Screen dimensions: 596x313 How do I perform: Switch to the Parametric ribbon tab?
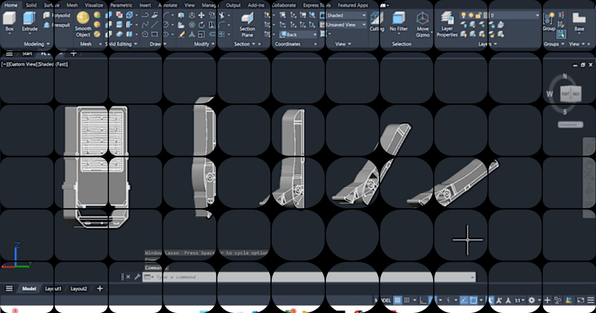(121, 5)
